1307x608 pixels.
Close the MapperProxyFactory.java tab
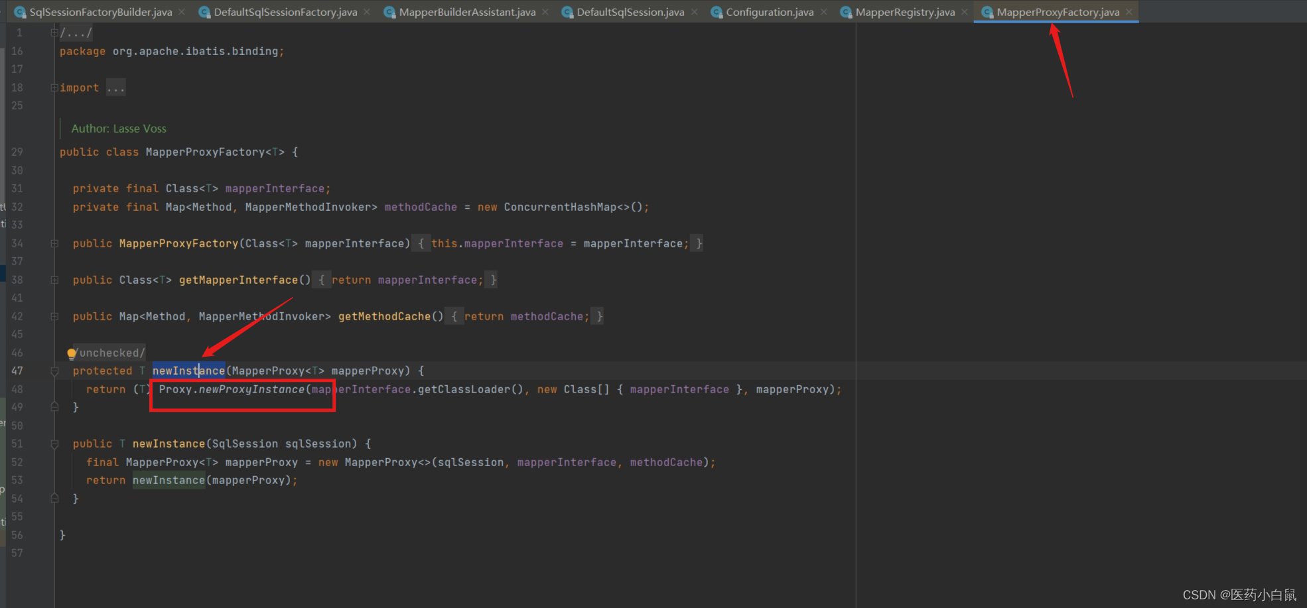tap(1129, 12)
